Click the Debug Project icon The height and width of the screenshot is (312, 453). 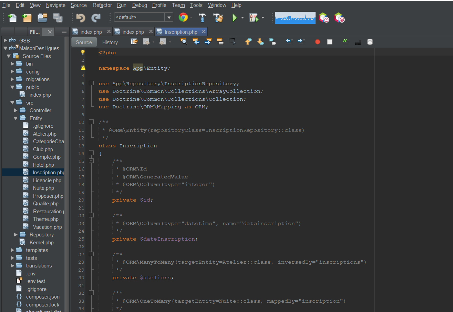click(x=254, y=18)
